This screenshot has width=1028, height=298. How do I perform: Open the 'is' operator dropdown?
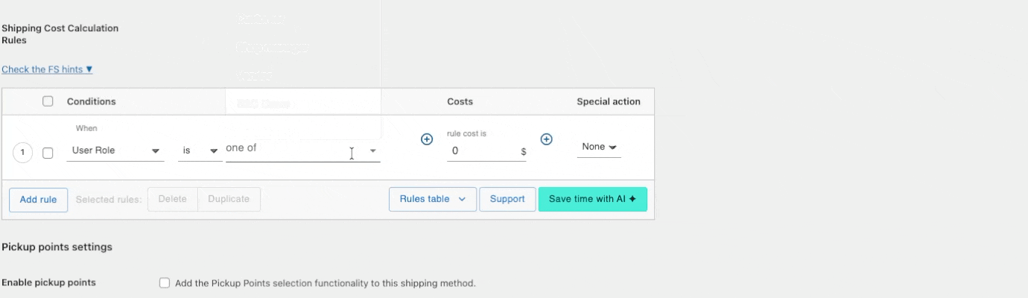click(200, 150)
